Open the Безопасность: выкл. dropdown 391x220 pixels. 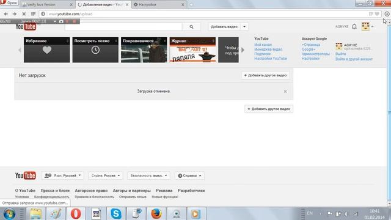coord(148,175)
